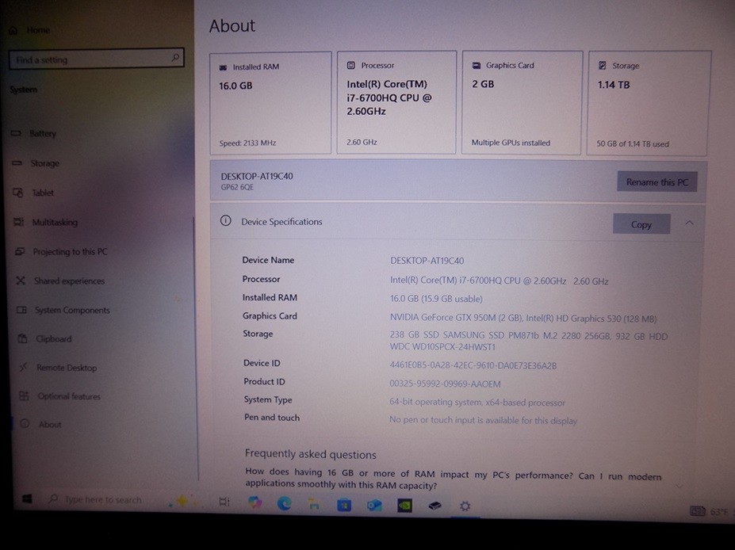Image resolution: width=735 pixels, height=550 pixels.
Task: Select the 16.0 GB (15.9 GB usable) text
Action: click(x=436, y=299)
